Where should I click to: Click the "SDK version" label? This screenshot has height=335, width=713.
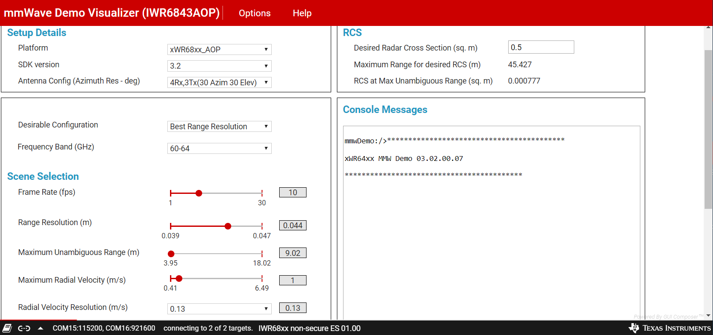pyautogui.click(x=39, y=65)
